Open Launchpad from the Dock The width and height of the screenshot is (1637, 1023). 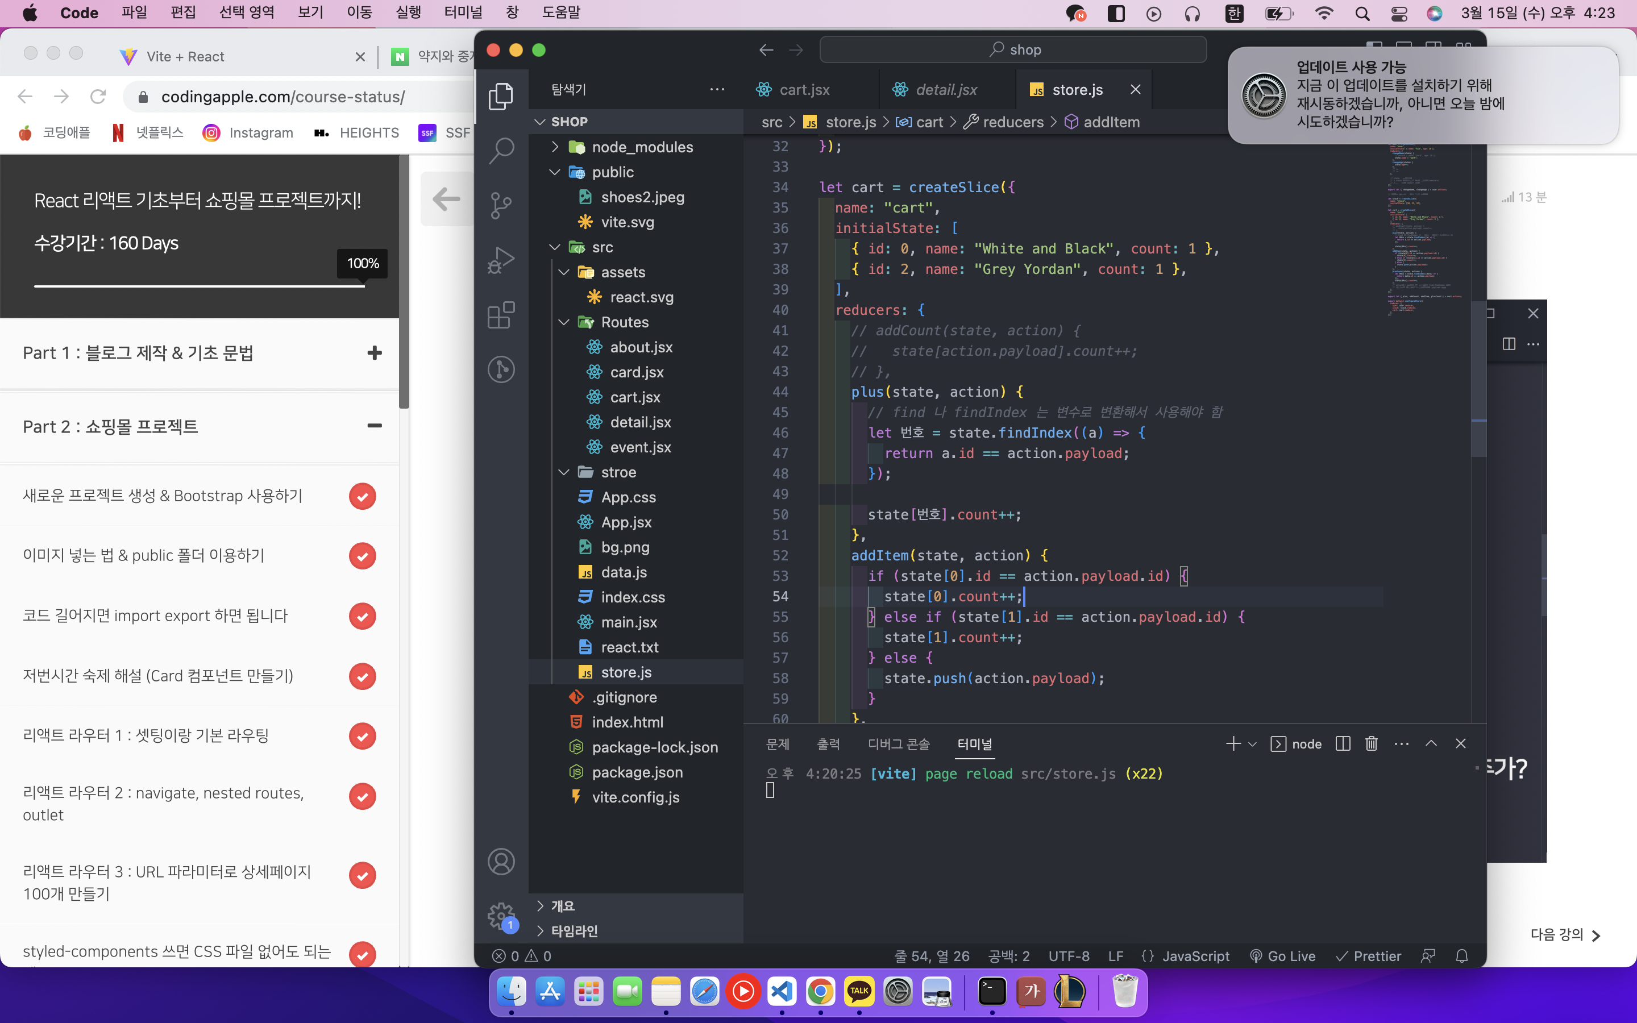tap(588, 992)
